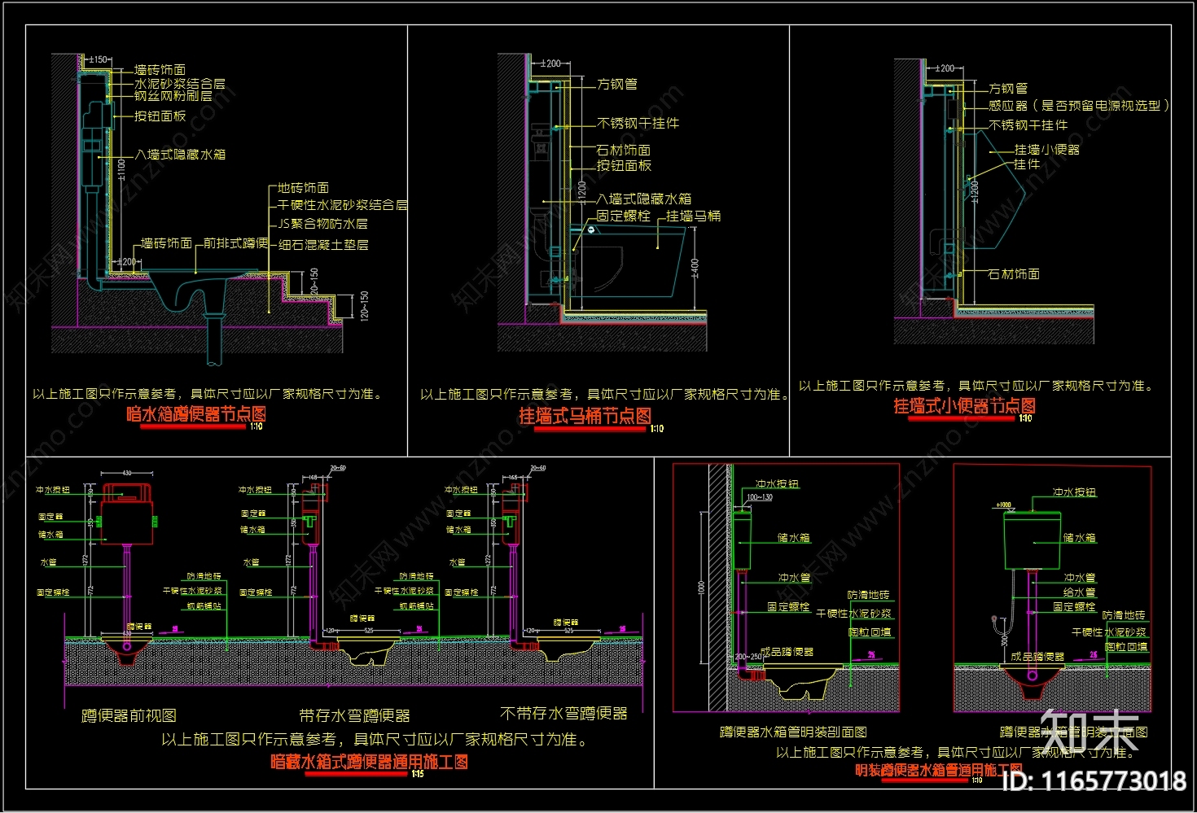
Task: Click the title 挂墙小便器节点图
Action: pyautogui.click(x=965, y=405)
